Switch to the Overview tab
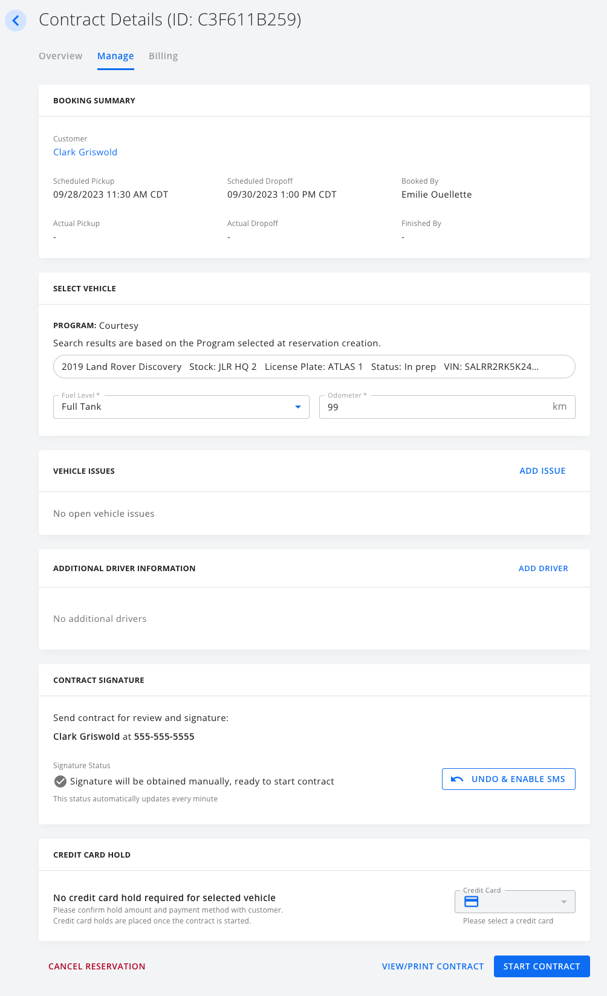This screenshot has height=996, width=607. [x=60, y=56]
